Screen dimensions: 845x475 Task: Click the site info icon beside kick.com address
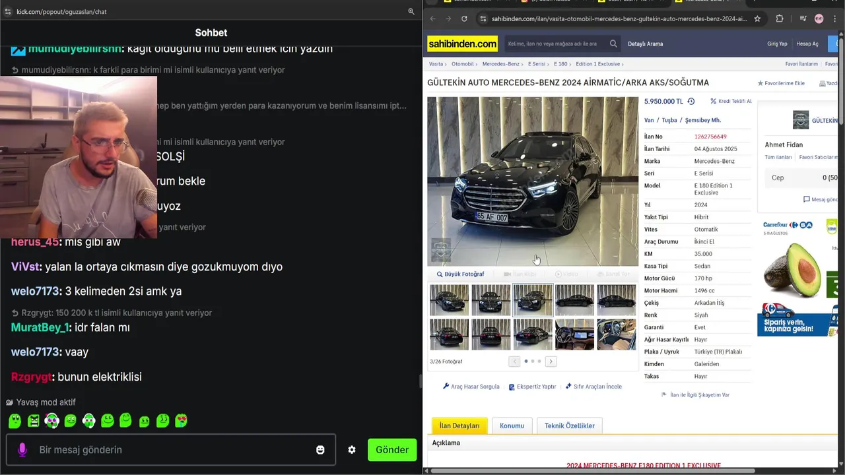click(x=8, y=11)
